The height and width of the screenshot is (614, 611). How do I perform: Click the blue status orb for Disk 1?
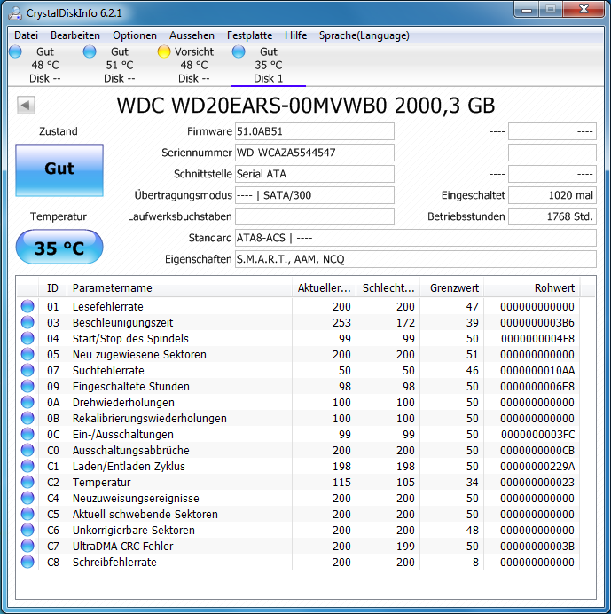point(239,51)
